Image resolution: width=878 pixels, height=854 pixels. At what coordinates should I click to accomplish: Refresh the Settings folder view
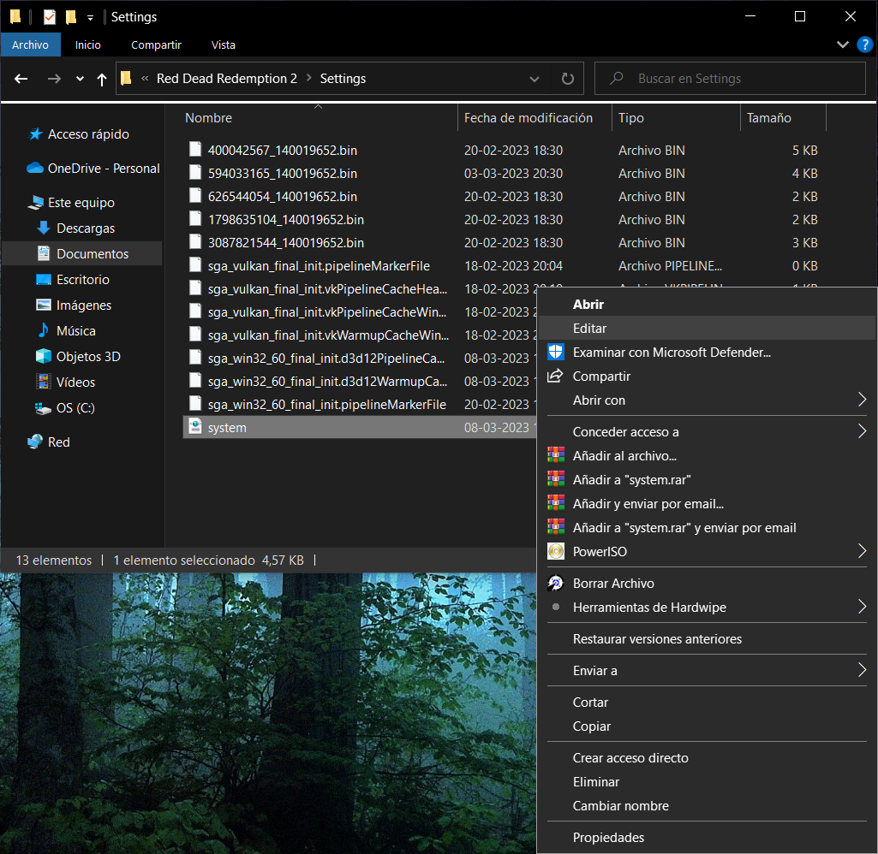[x=567, y=79]
